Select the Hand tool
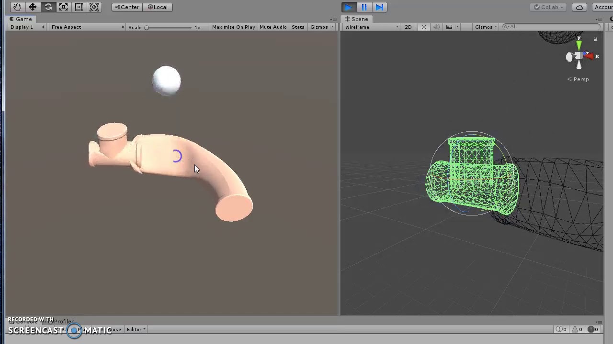The height and width of the screenshot is (344, 613). [x=17, y=7]
